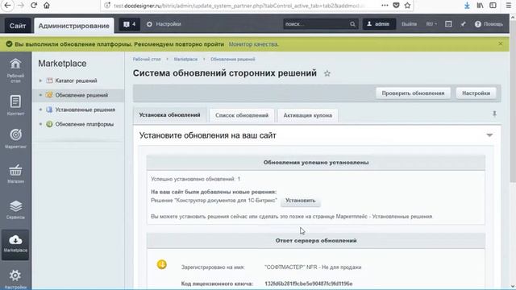This screenshot has width=516, height=290.
Task: Open Обновление платформы menu item
Action: click(x=84, y=124)
